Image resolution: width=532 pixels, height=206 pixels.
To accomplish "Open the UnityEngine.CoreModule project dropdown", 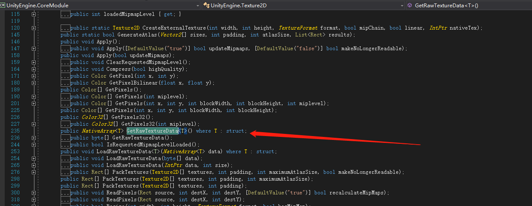I will point(100,5).
